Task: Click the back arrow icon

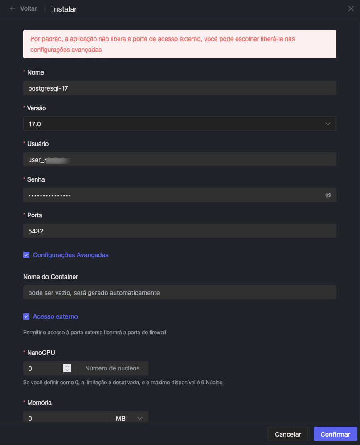Action: coord(12,8)
